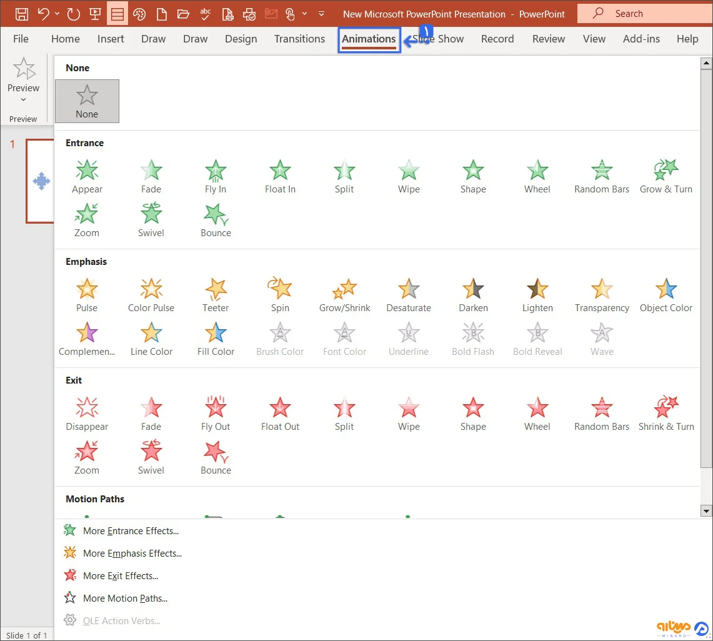Select slide 1 thumbnail
713x641 pixels.
tap(40, 181)
